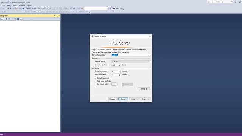Open the View menu

tap(8, 5)
